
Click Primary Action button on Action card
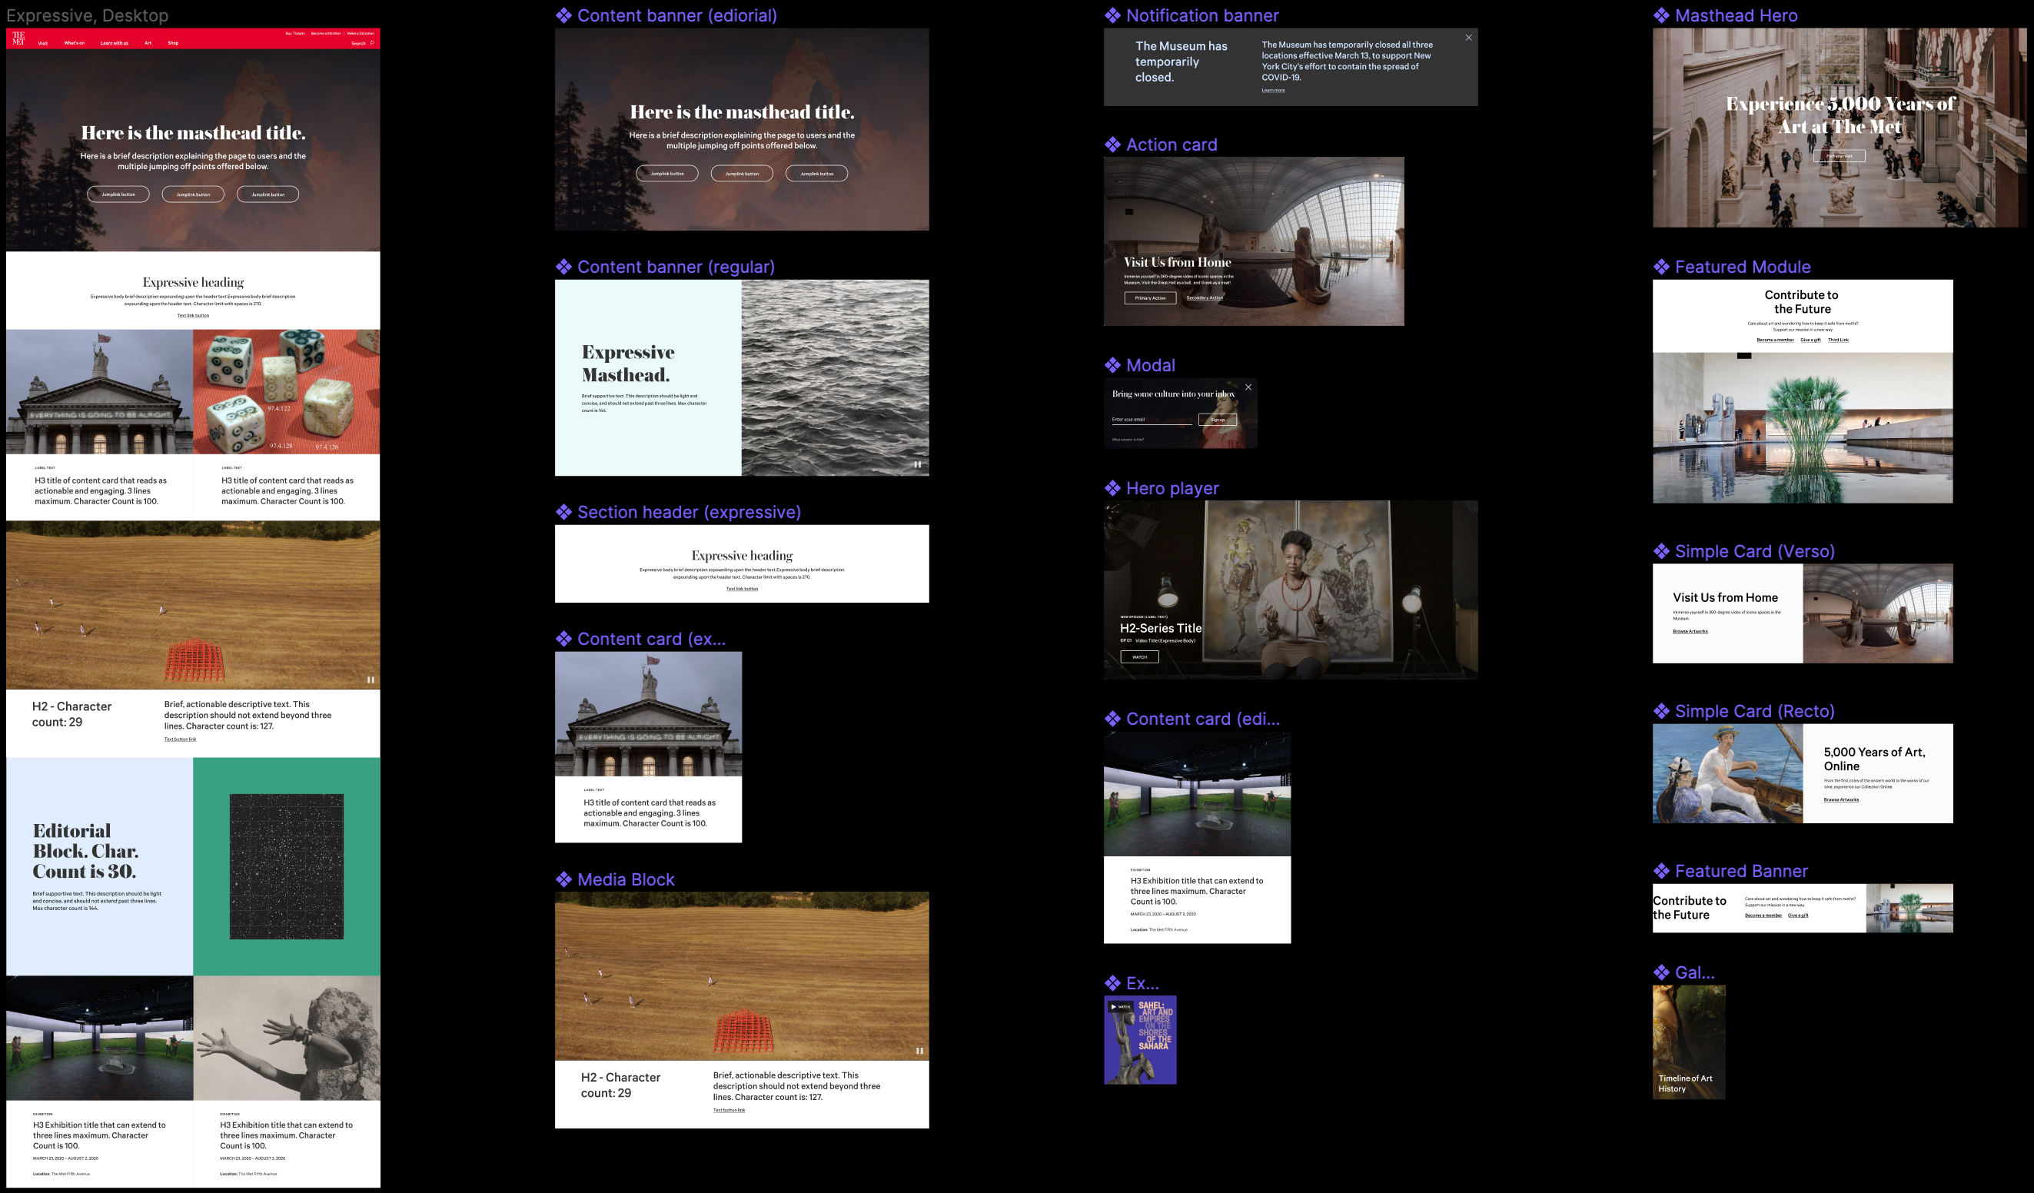(x=1149, y=297)
